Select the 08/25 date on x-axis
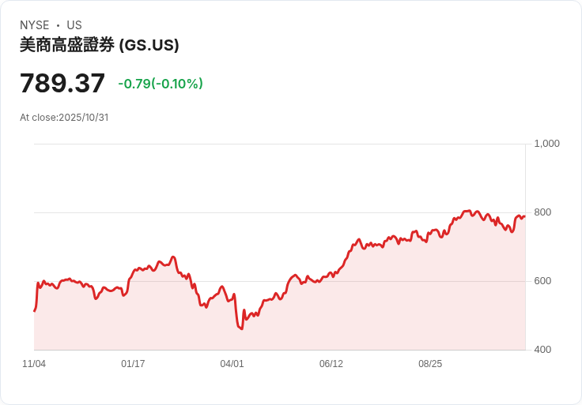Screen dimensions: 582x405 tap(430, 364)
